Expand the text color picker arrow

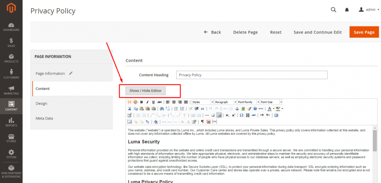point(273,108)
